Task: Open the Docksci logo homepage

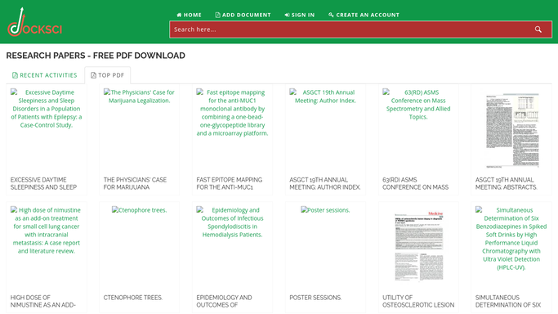Action: 34,22
